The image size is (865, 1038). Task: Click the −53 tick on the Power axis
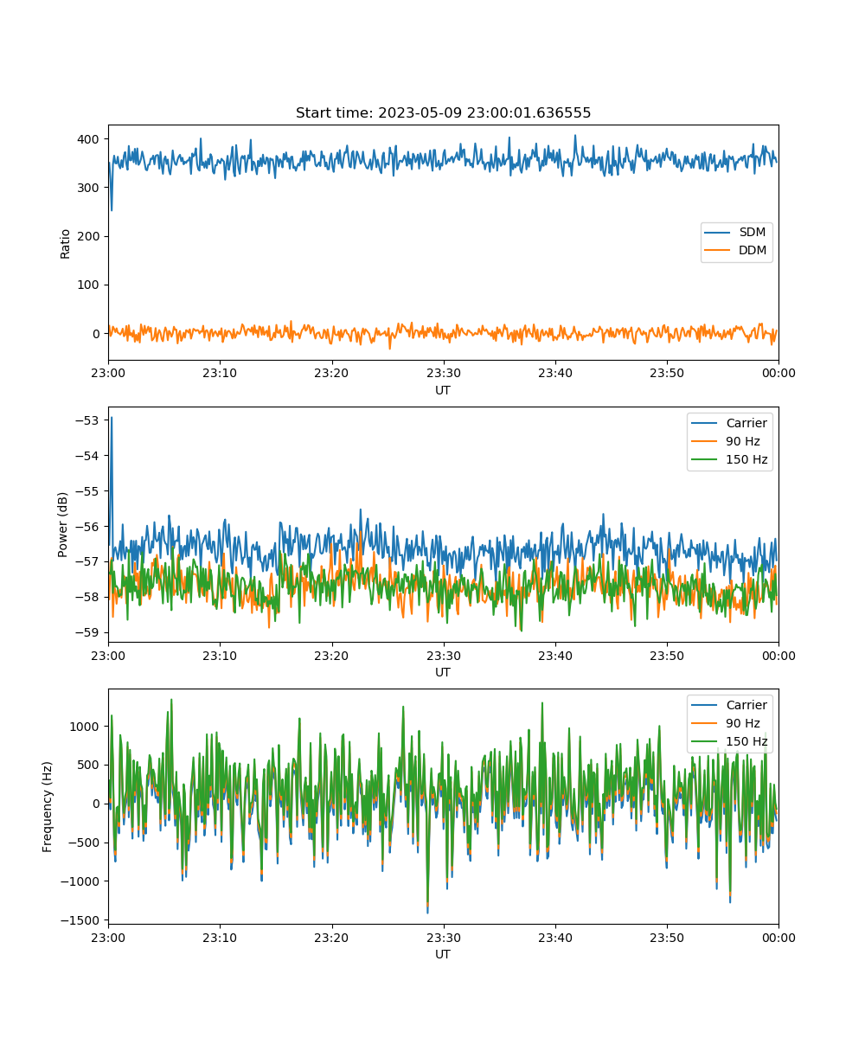pos(88,420)
